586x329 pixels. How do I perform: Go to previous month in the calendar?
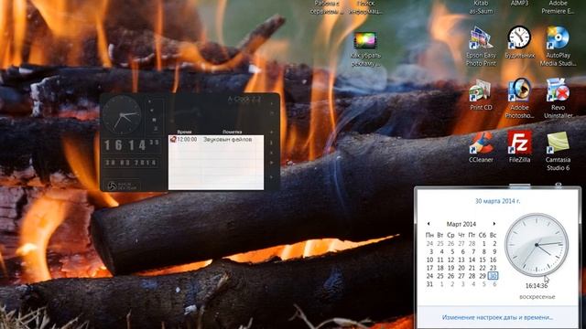(x=429, y=224)
